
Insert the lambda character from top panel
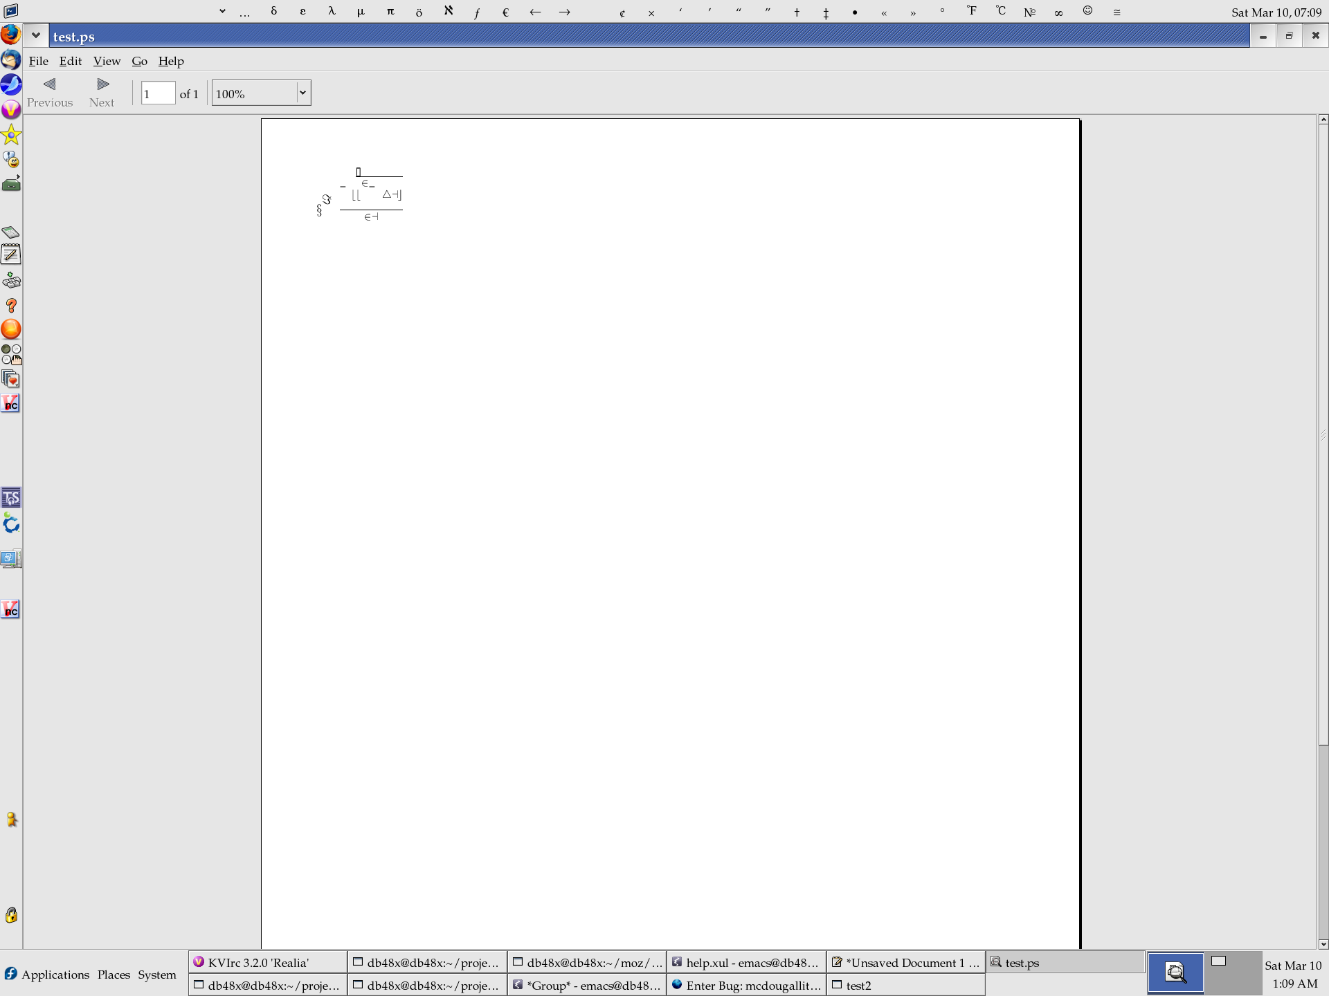pyautogui.click(x=332, y=11)
